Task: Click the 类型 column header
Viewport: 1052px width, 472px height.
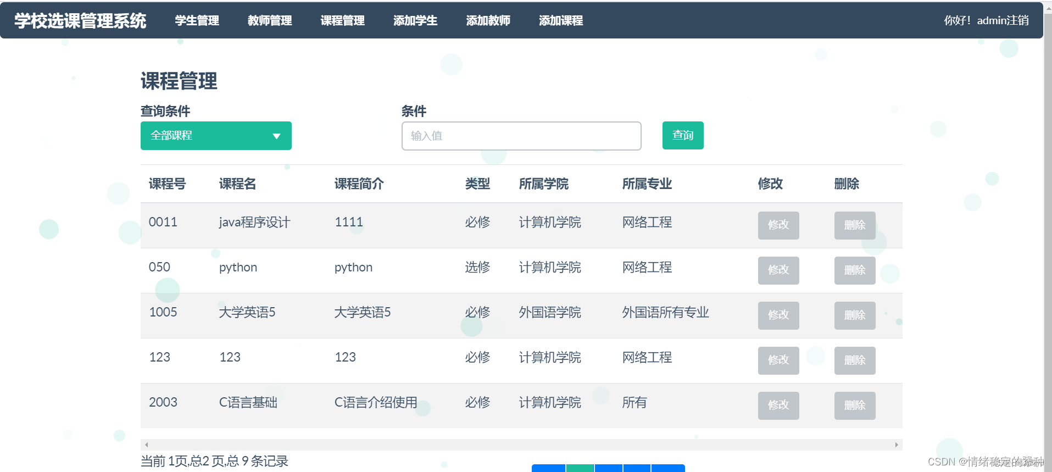Action: click(477, 184)
